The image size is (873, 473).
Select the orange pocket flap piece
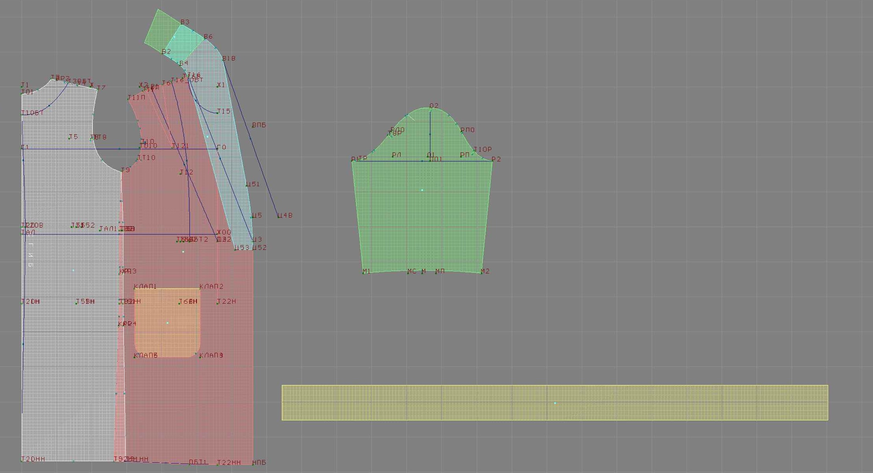[167, 323]
